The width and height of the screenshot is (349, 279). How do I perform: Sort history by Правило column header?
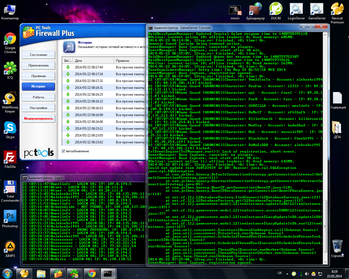[x=130, y=60]
